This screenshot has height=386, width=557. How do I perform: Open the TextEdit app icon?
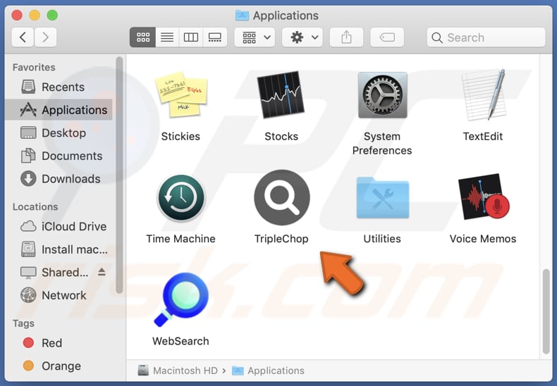(483, 94)
